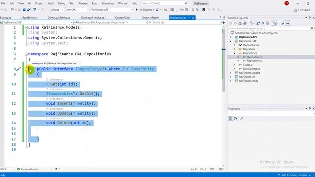Switch to the BaseEntity.cs tab
Image resolution: width=315 pixels, height=177 pixels.
click(30, 18)
